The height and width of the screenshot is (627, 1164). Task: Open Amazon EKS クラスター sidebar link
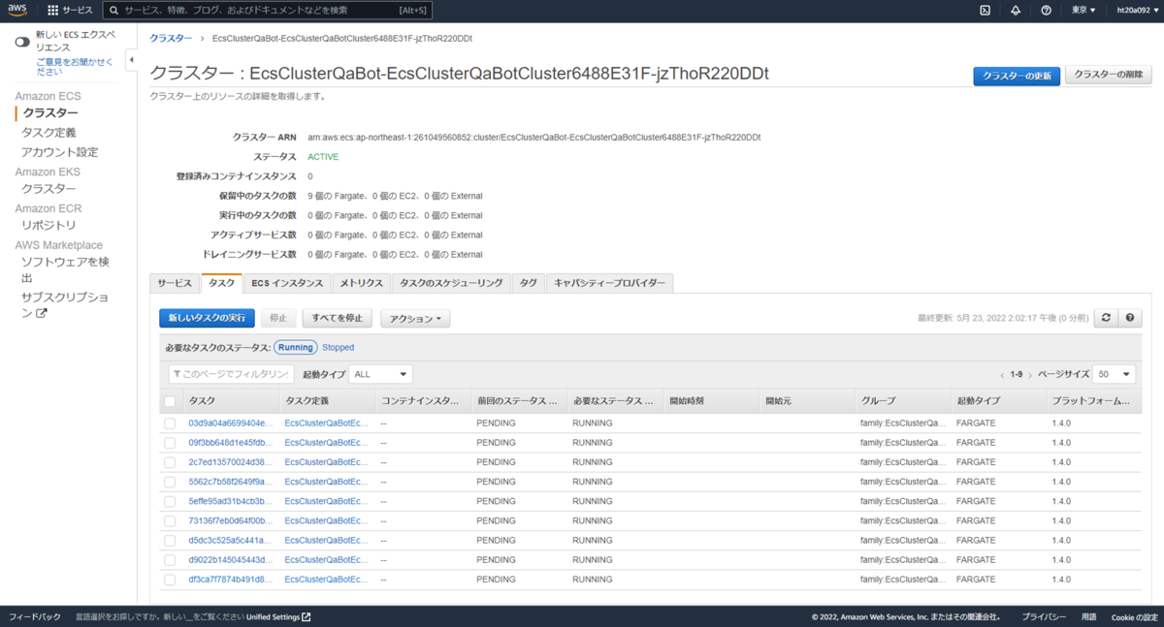[x=48, y=189]
